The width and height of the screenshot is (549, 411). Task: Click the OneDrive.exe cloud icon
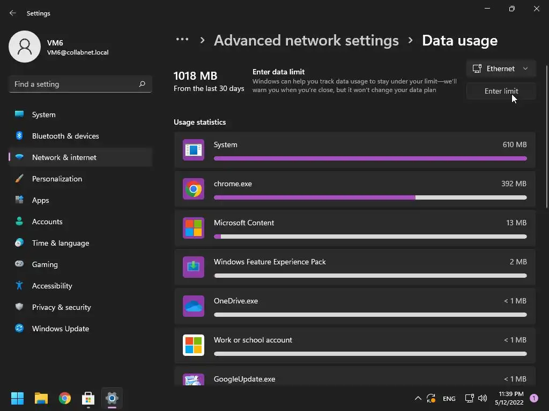click(x=194, y=306)
